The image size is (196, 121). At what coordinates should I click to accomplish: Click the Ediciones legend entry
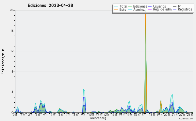138,6
